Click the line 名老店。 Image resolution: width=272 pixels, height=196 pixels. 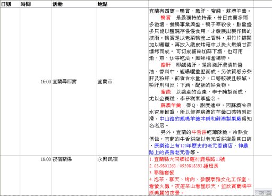coord(159,125)
